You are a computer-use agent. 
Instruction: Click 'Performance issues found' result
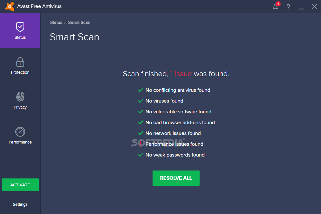tap(174, 144)
